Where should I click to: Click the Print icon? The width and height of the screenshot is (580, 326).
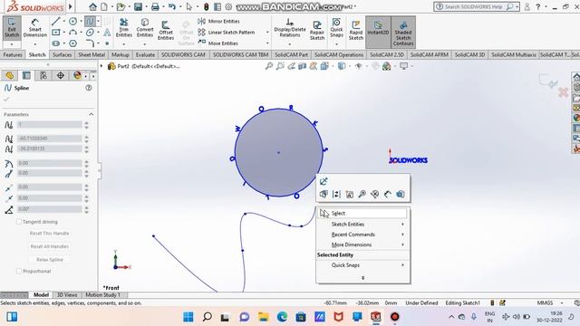(155, 6)
